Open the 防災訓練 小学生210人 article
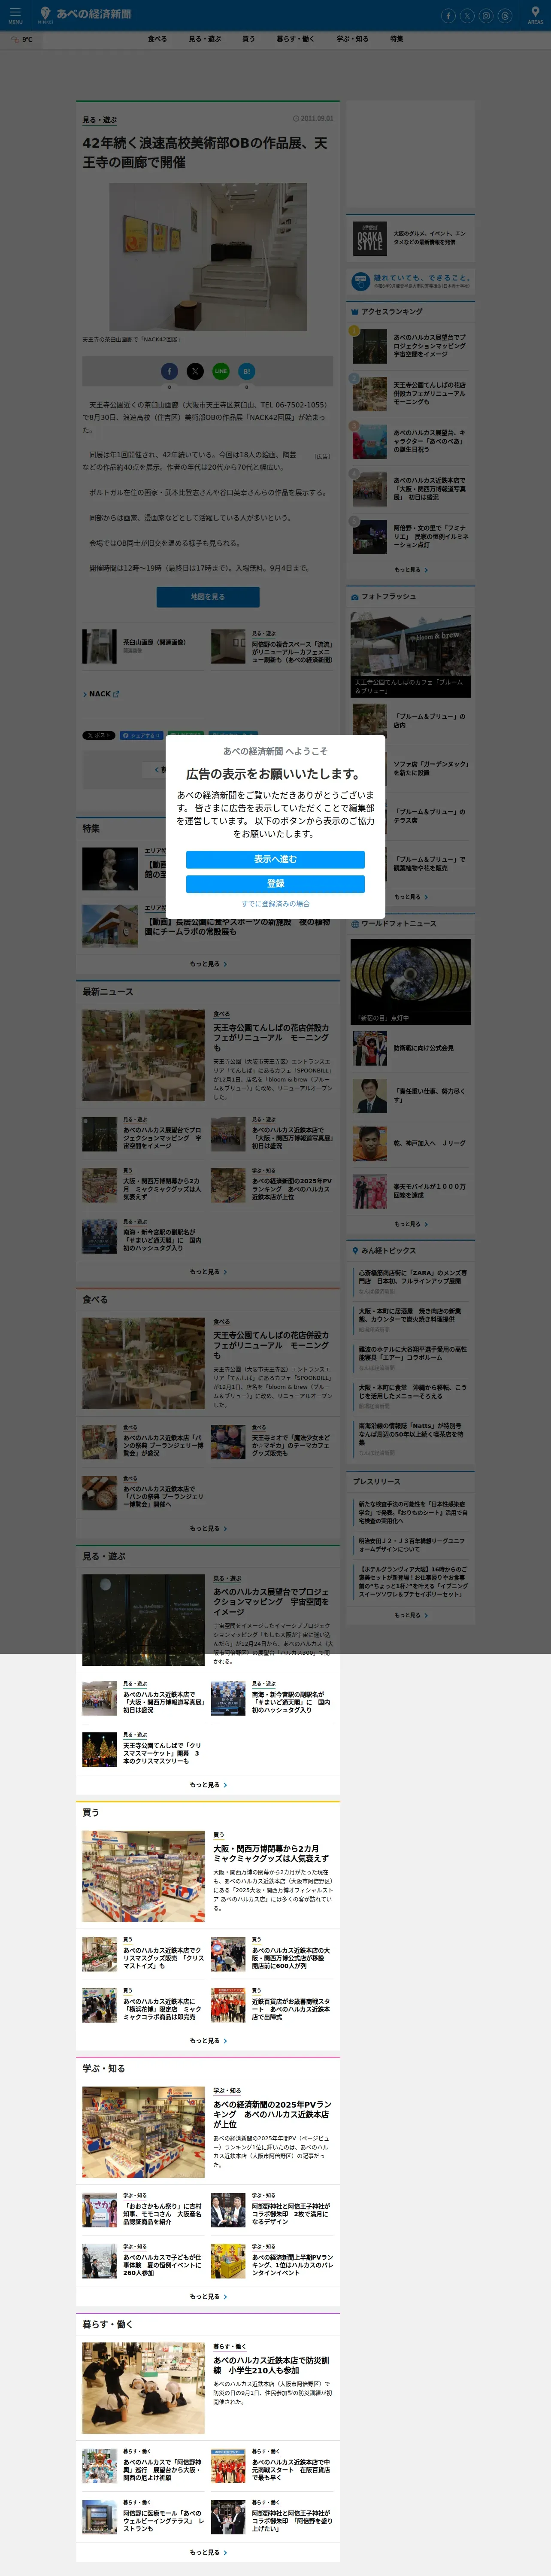Viewport: 551px width, 2576px height. point(208,2388)
